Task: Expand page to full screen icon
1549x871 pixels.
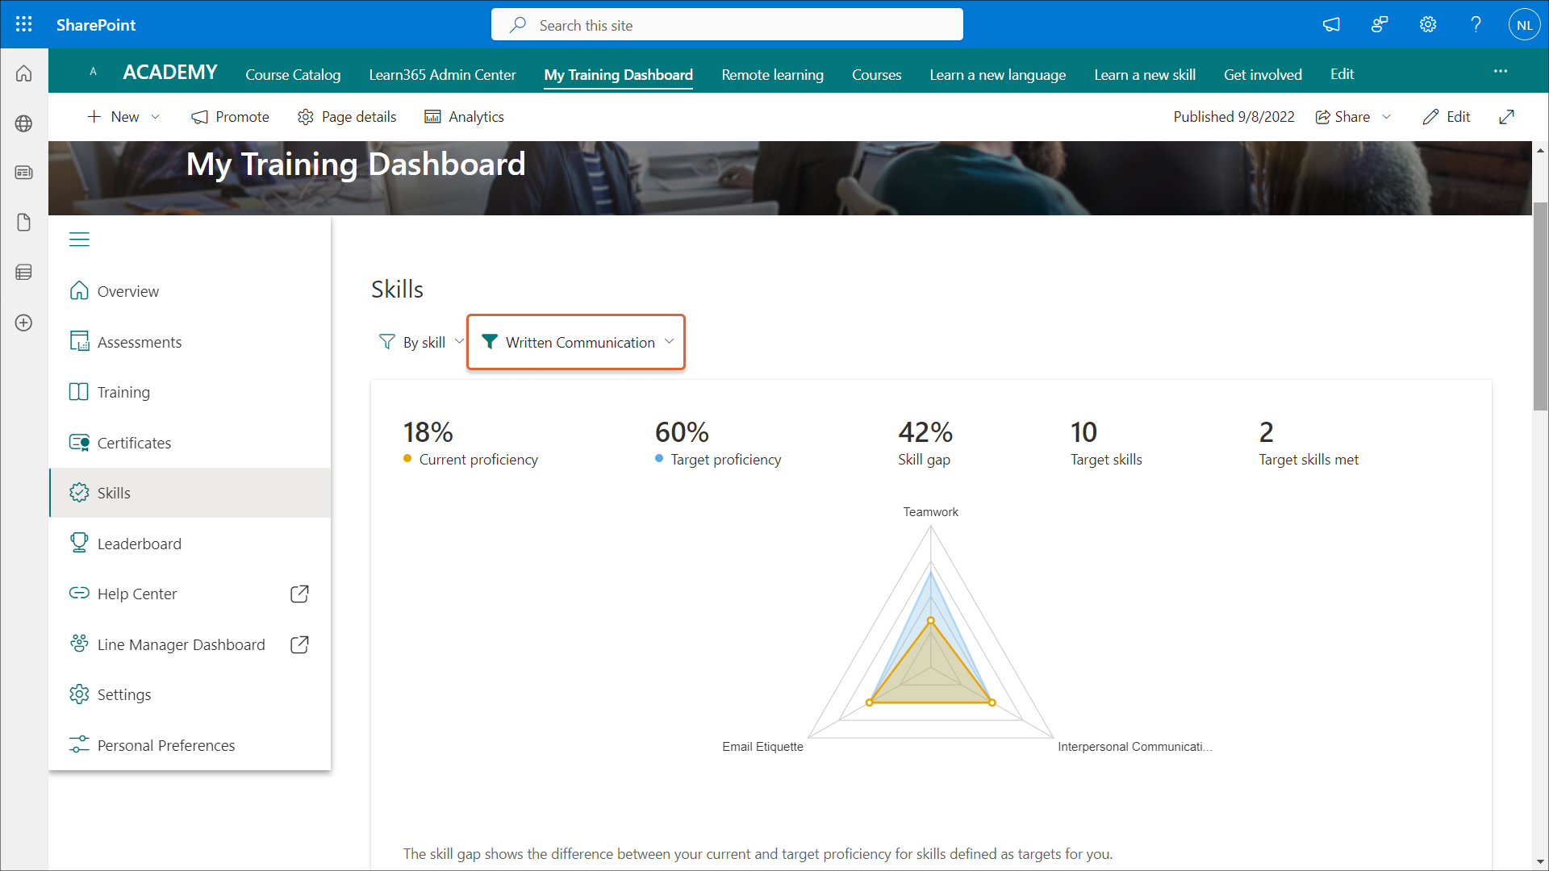Action: coord(1506,117)
